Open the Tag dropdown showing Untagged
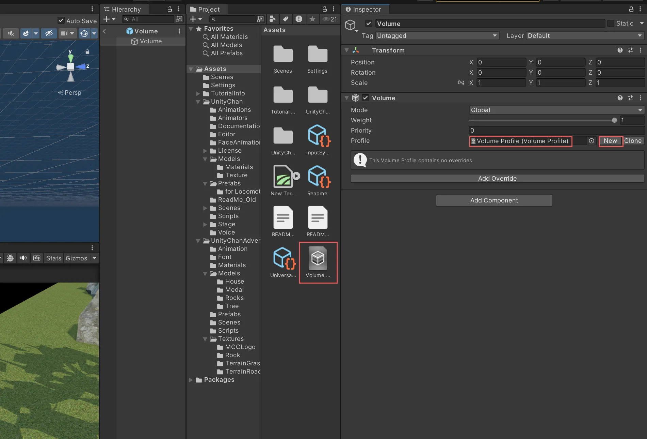Viewport: 647px width, 439px height. pyautogui.click(x=437, y=36)
